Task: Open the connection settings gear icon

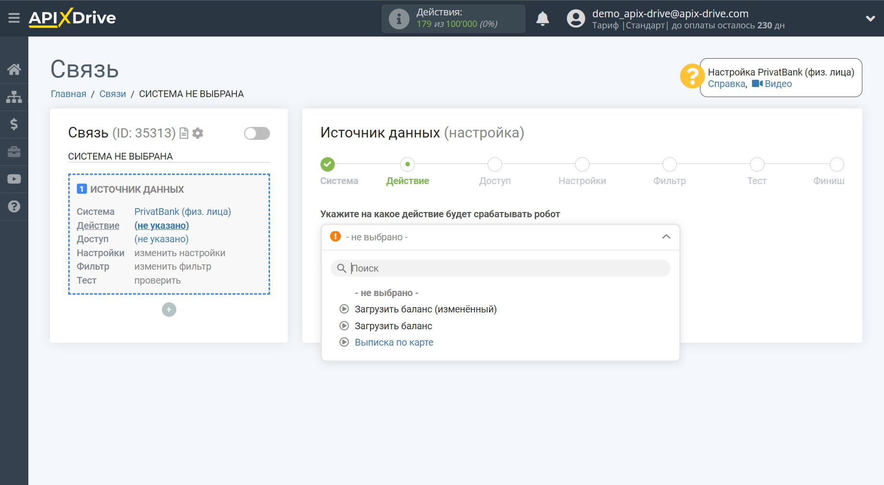Action: coord(197,133)
